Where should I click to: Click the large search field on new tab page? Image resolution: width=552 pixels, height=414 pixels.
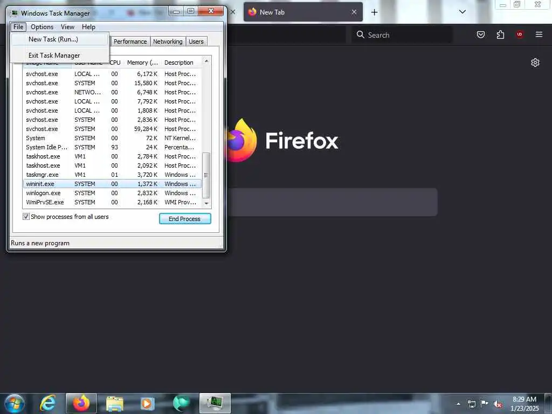332,202
